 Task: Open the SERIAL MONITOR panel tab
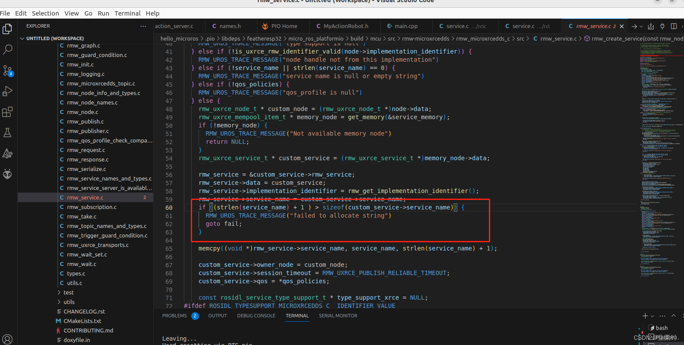(338, 316)
